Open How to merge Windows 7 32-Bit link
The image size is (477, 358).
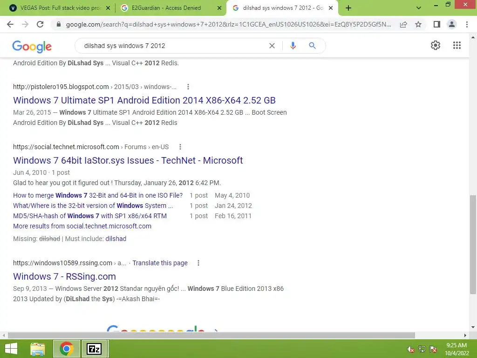(x=98, y=195)
